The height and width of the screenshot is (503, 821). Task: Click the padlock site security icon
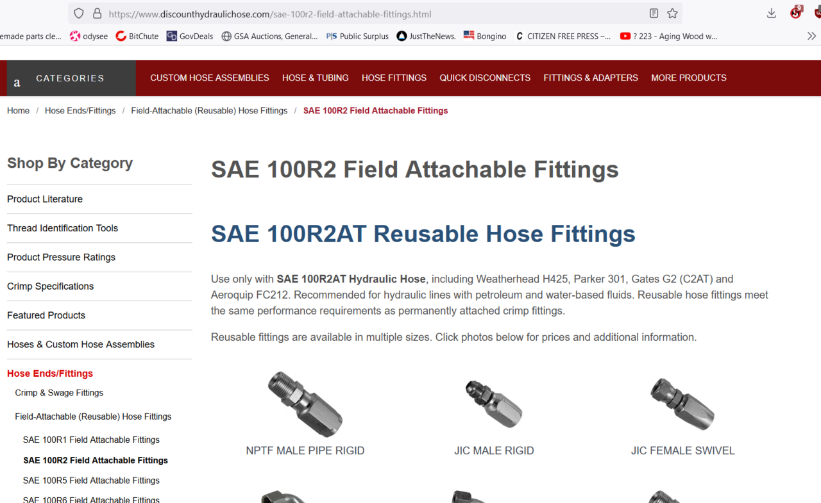pos(97,13)
